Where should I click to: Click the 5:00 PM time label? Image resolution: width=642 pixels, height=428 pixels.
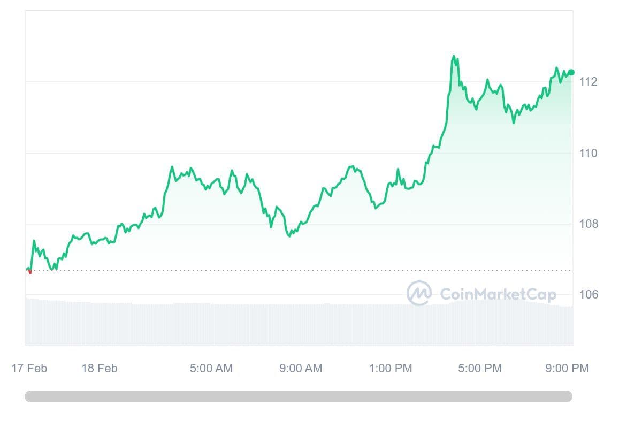click(480, 369)
